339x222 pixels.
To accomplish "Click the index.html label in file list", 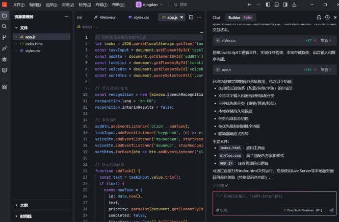I will (x=230, y=148).
